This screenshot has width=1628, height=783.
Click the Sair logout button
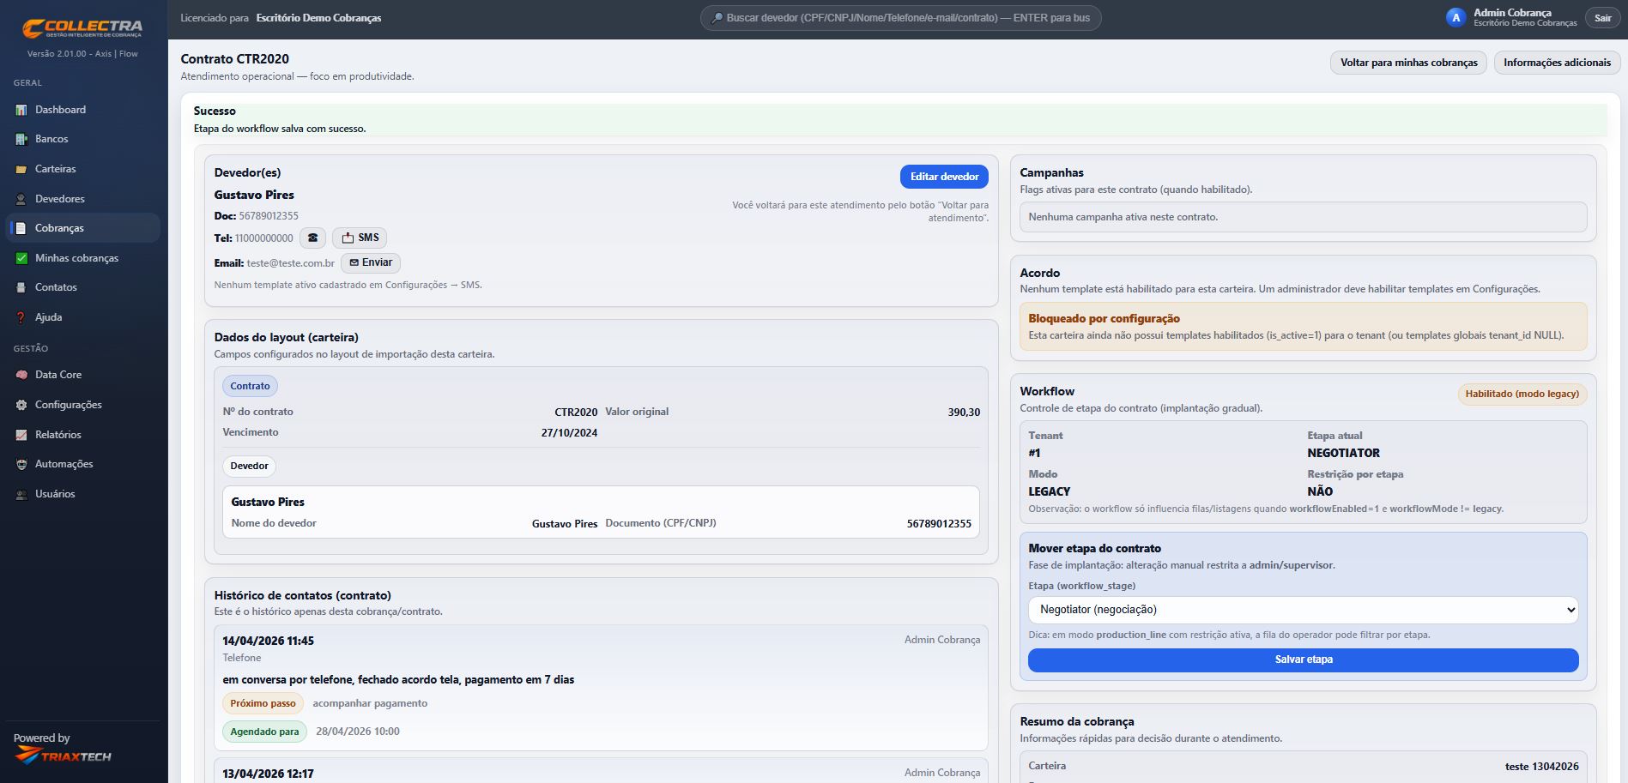pyautogui.click(x=1602, y=18)
